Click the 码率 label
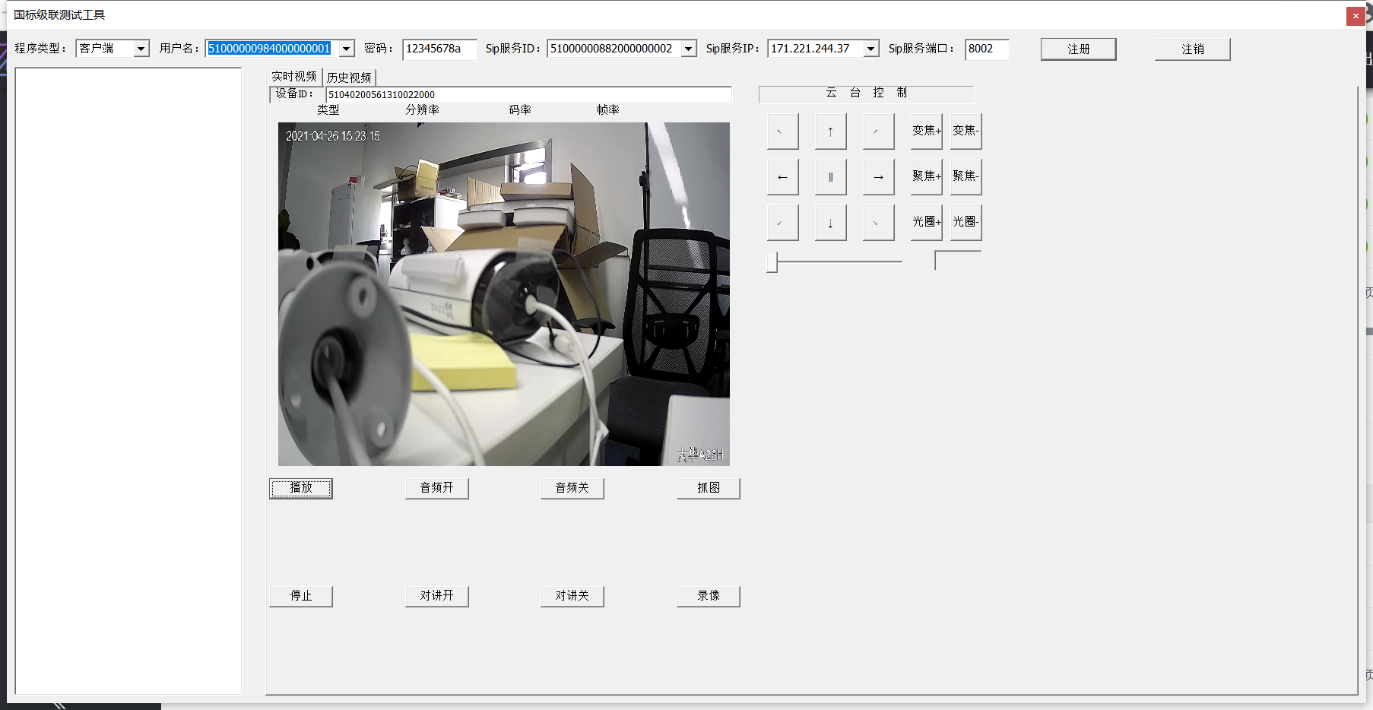The height and width of the screenshot is (710, 1373). click(x=520, y=110)
